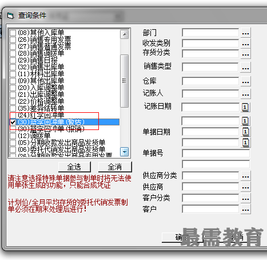The image size is (267, 260).
Task: Enable (06)委托代销发出商品发货单
Action: click(x=13, y=149)
